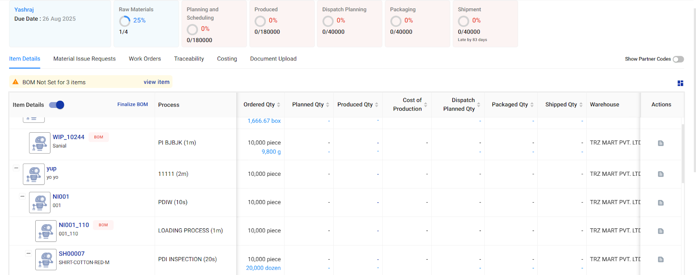Click the Raw Materials 25% progress circle
The width and height of the screenshot is (696, 275).
[125, 21]
